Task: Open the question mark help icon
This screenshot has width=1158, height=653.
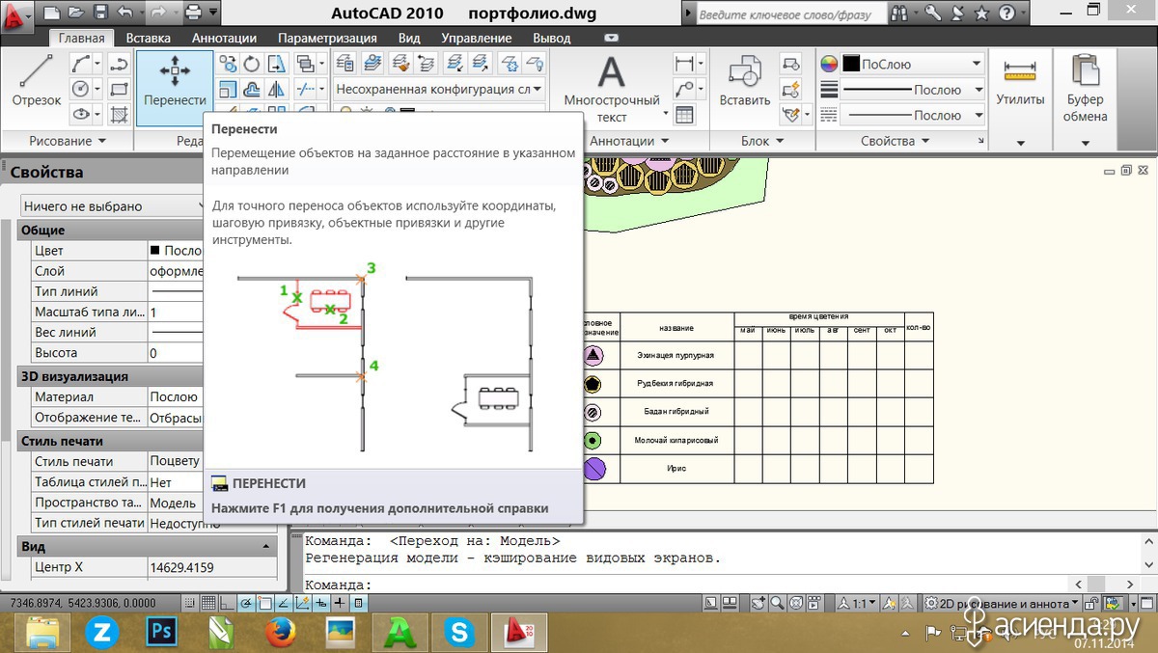Action: point(1006,14)
